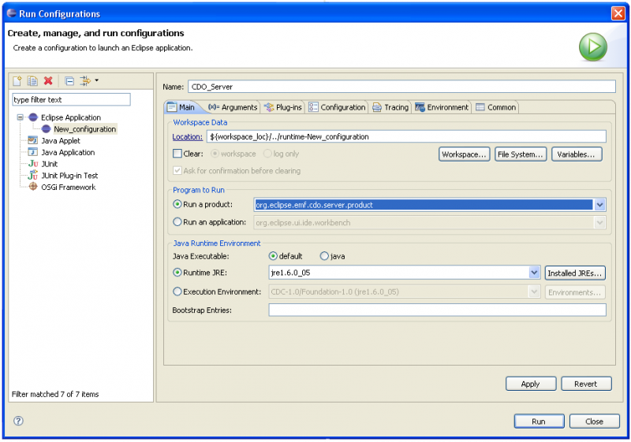The image size is (631, 442).
Task: Click the Eclipse logo in title bar
Action: point(12,13)
